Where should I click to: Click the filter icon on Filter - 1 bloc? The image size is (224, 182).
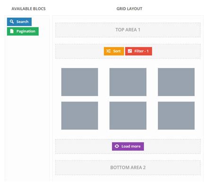tap(130, 51)
